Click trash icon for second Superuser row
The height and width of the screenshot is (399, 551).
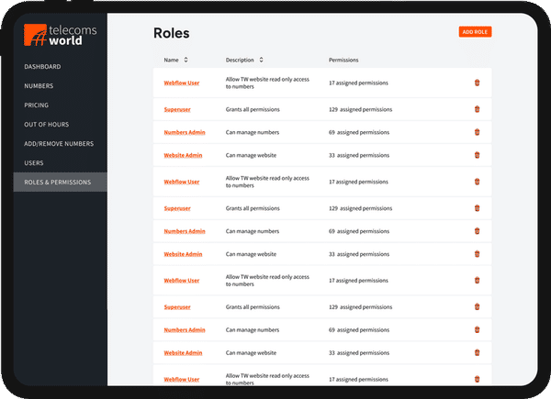click(477, 207)
